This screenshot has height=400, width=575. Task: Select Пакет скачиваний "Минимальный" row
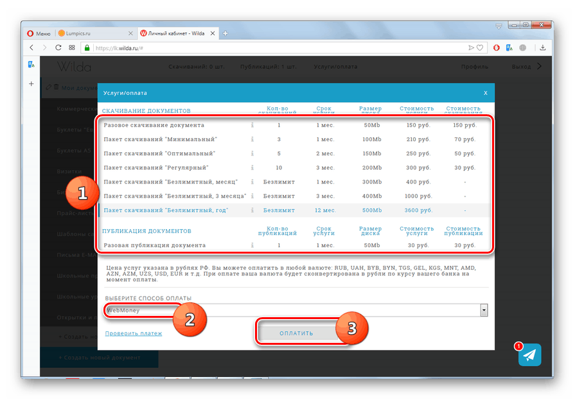295,139
